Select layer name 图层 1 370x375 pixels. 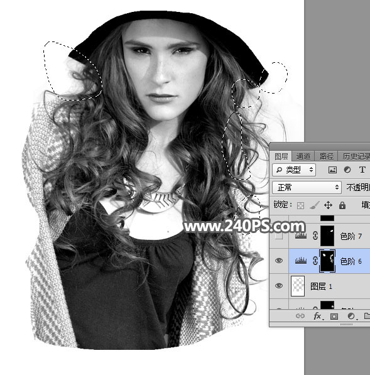click(321, 286)
